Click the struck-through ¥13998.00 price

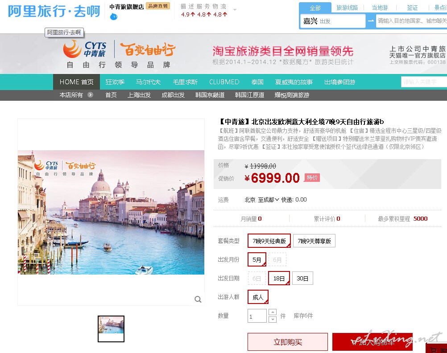(x=260, y=166)
